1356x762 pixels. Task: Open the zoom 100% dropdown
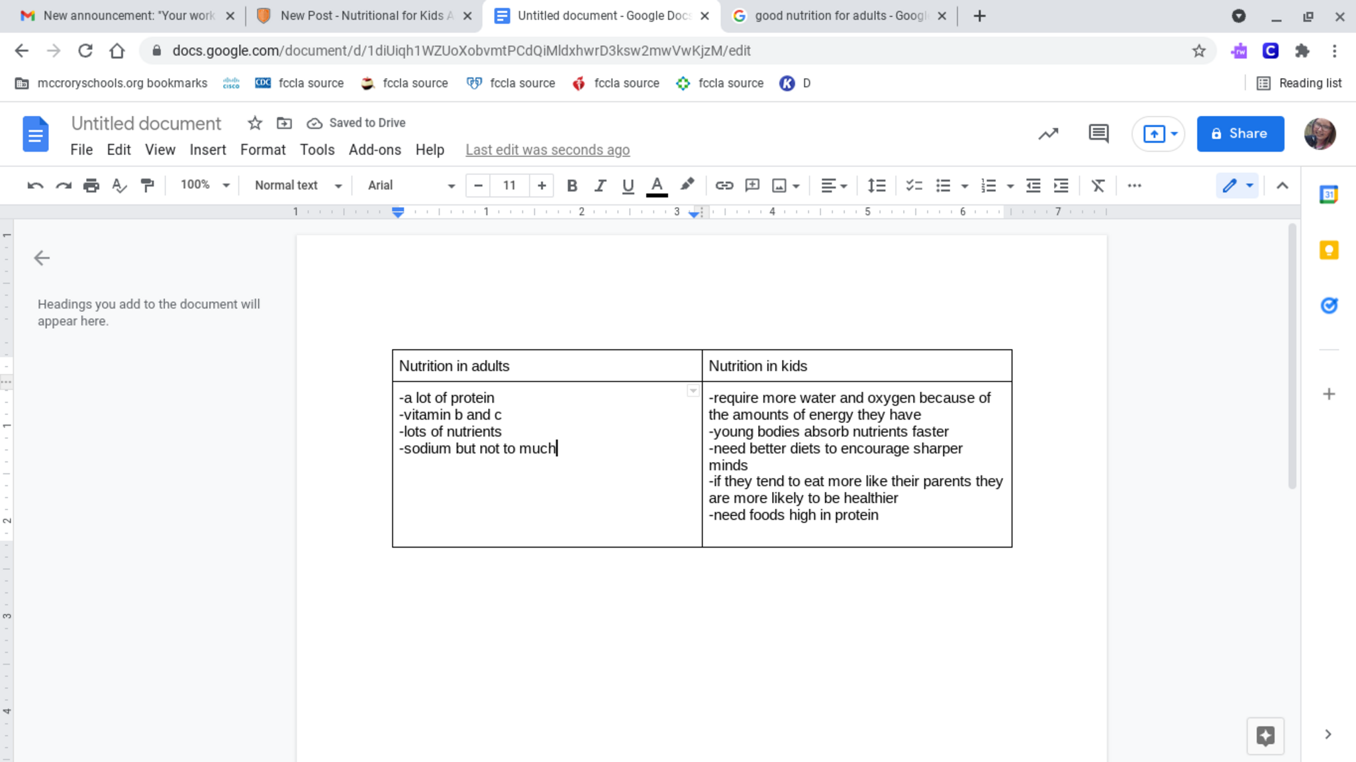pos(205,185)
